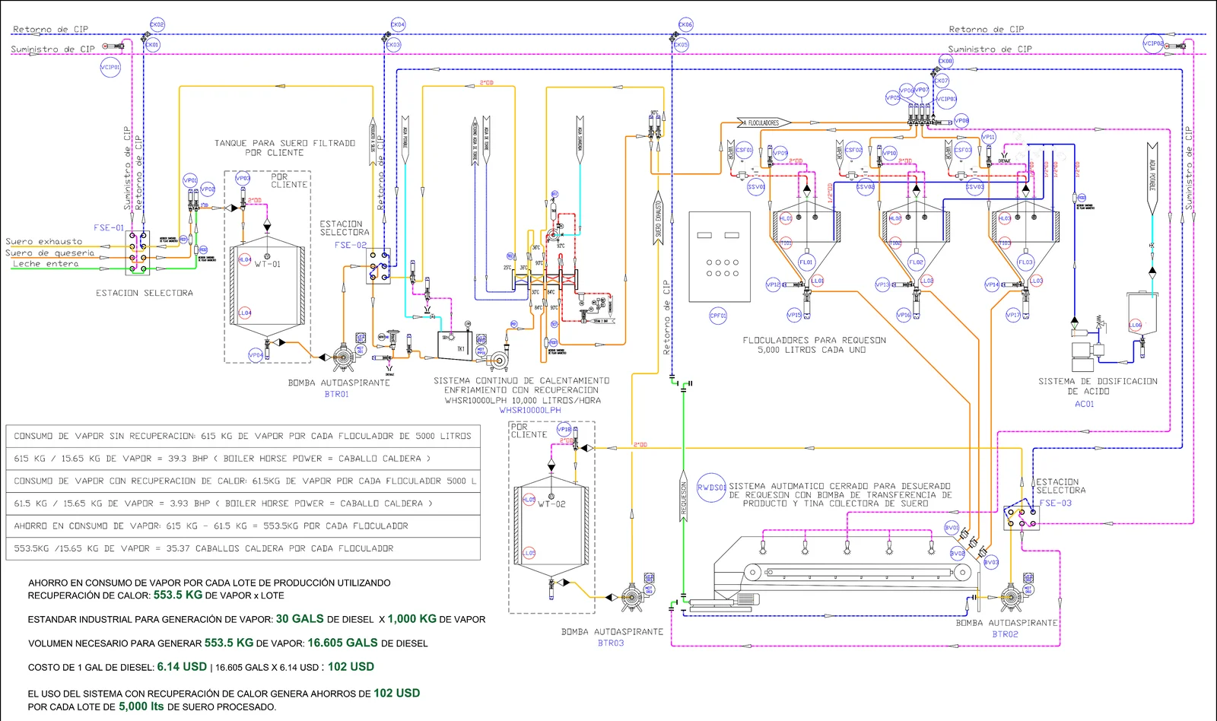1217x721 pixels.
Task: Click the VP16 valve tag below FL02
Action: 904,314
